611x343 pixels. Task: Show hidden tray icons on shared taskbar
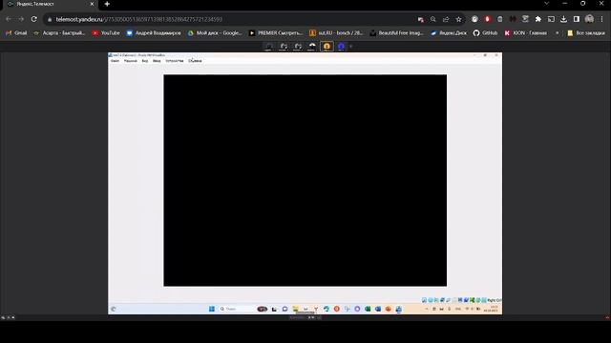click(427, 309)
